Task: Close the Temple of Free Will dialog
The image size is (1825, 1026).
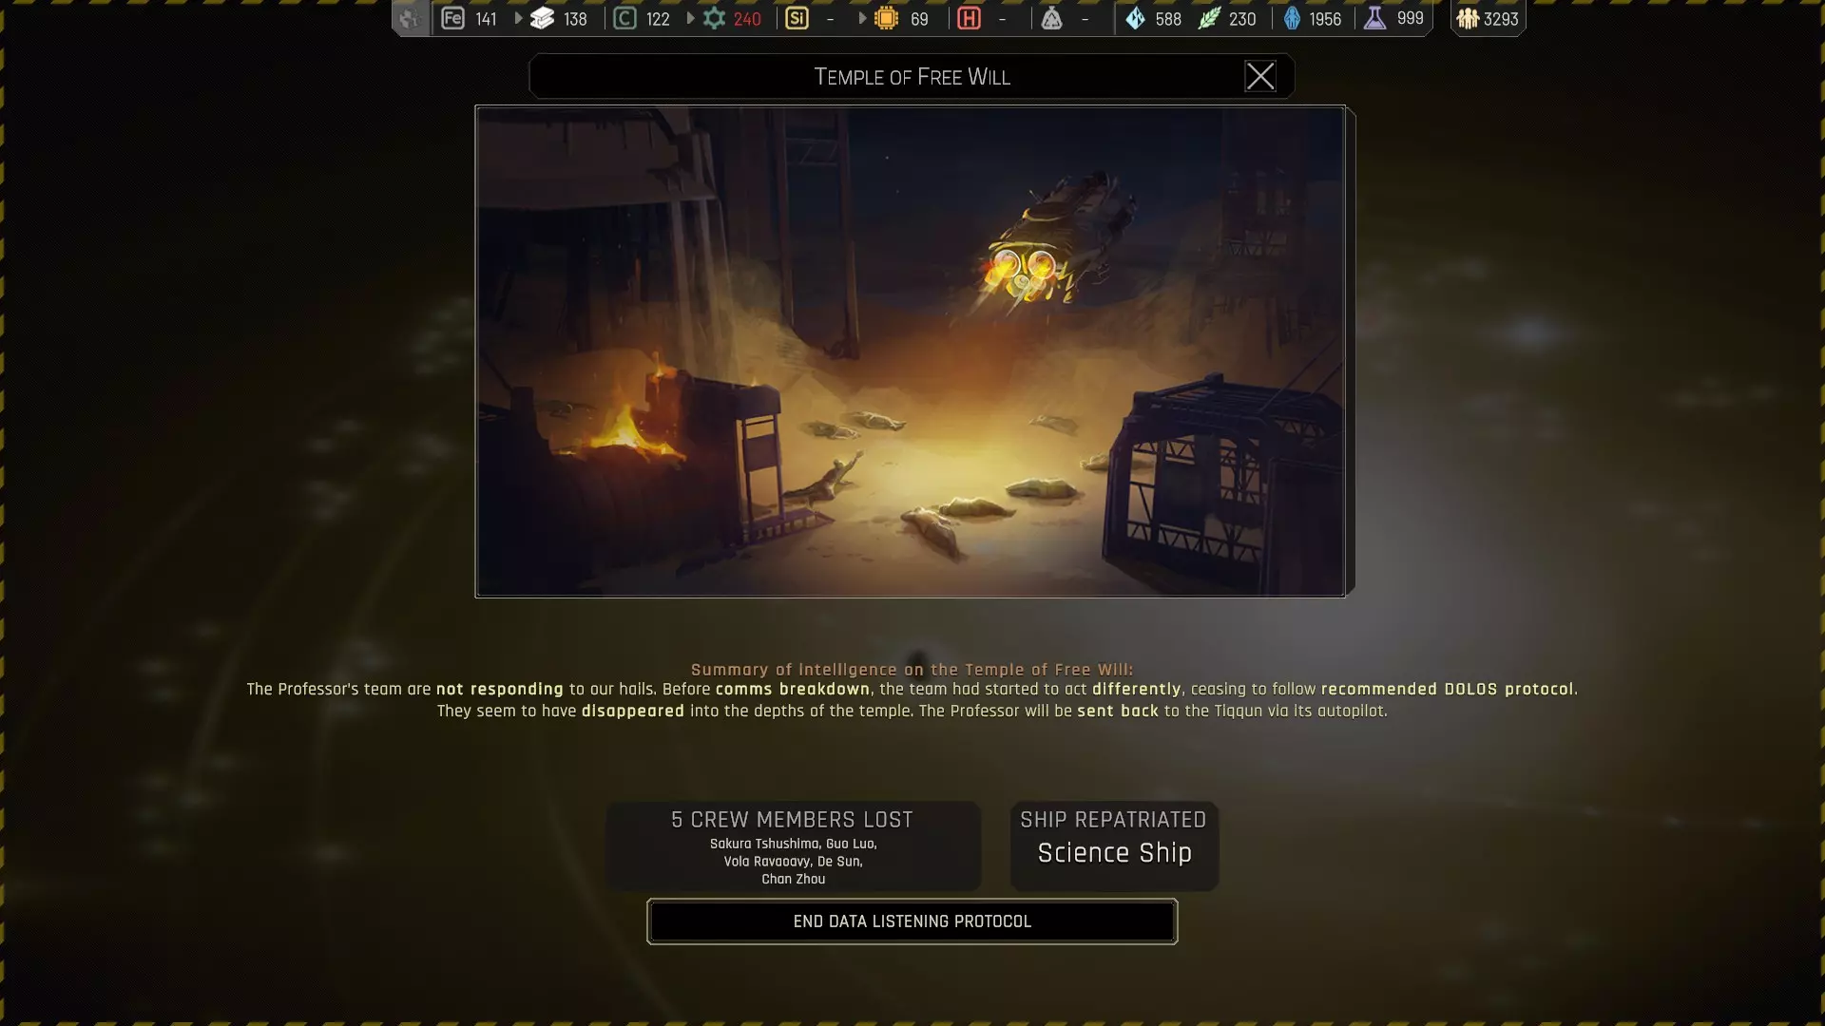Action: 1259,76
